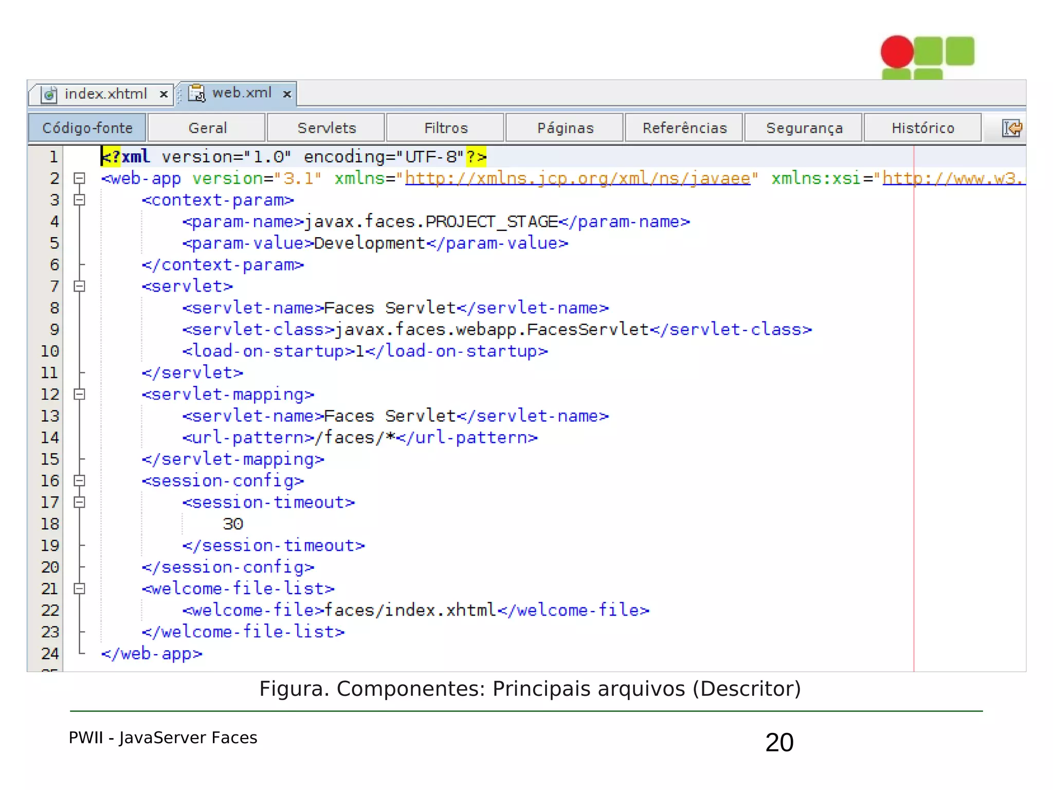Open the Código-fonte view
1053x790 pixels.
[87, 128]
